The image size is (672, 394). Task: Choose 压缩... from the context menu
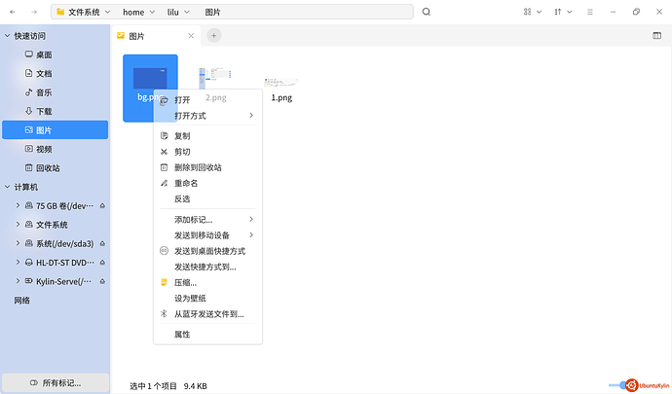[x=207, y=283]
